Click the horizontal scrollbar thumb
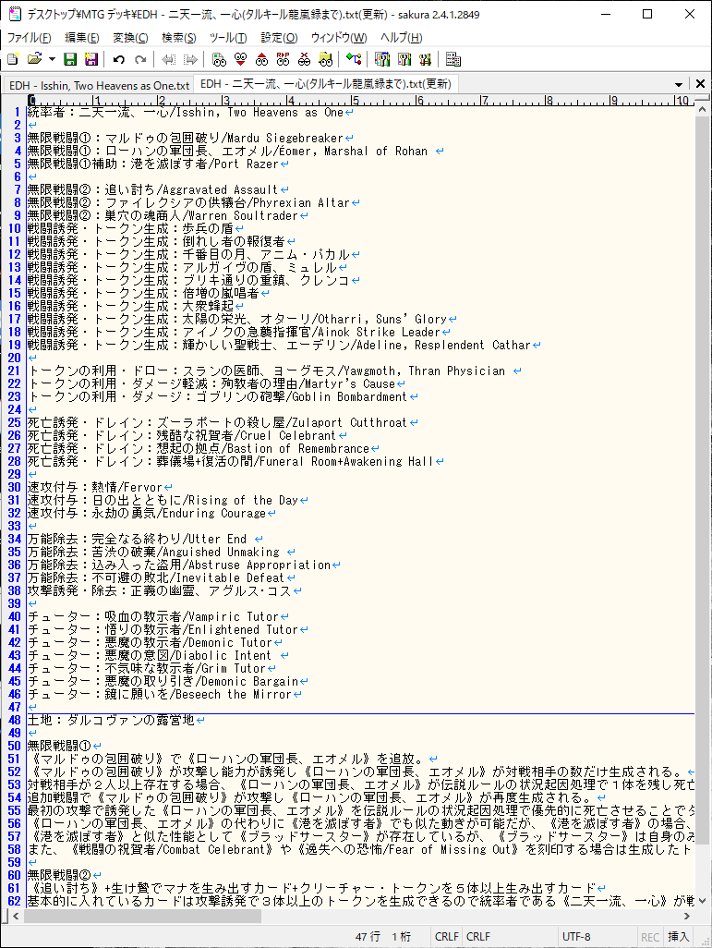Image resolution: width=712 pixels, height=948 pixels. (142, 916)
